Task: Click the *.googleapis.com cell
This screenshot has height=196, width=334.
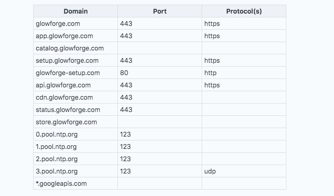Action: click(61, 184)
